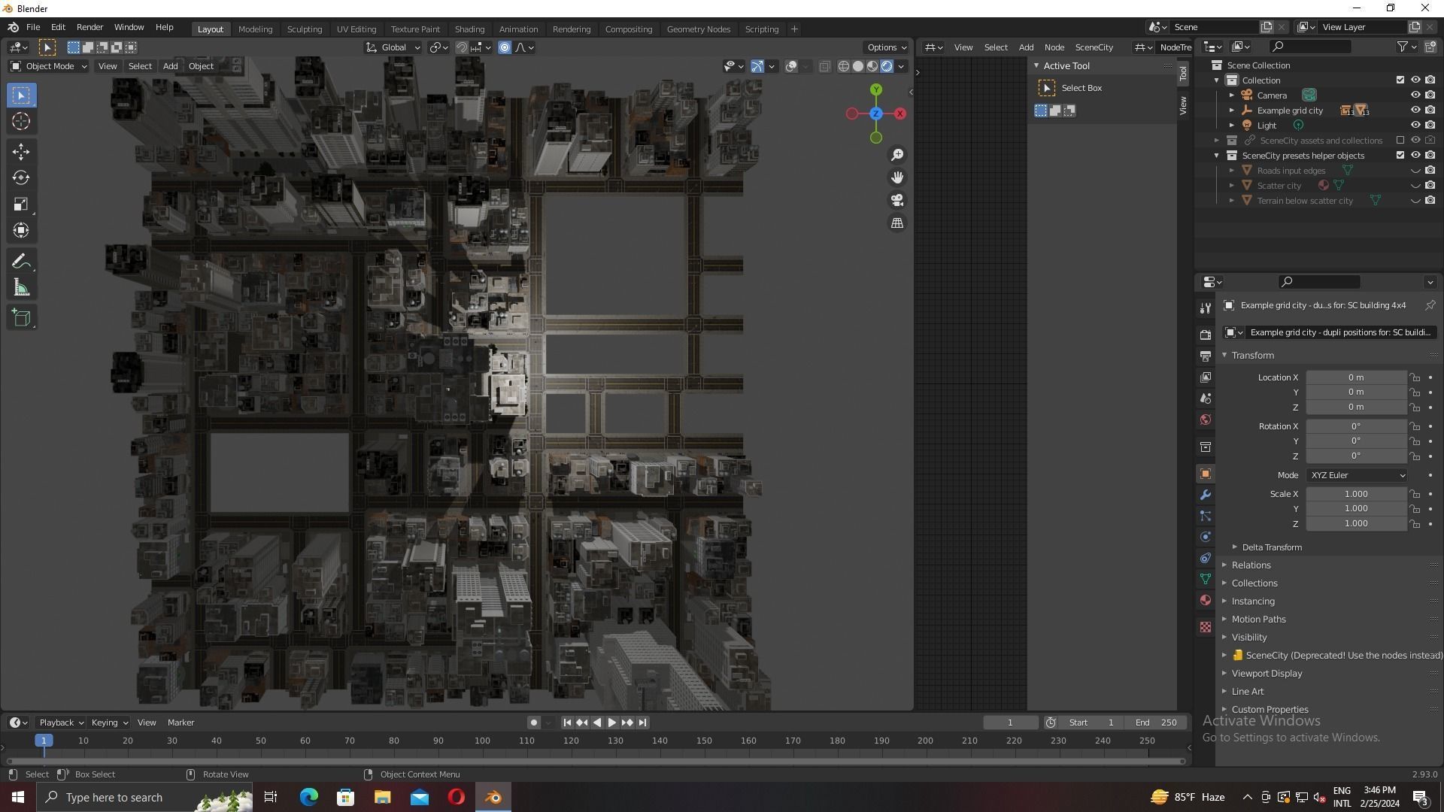Open the Object Mode dropdown
Viewport: 1444px width, 812px height.
(x=49, y=66)
